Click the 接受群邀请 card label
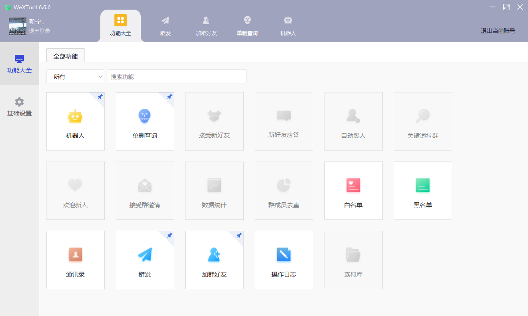The image size is (528, 316). pyautogui.click(x=145, y=205)
